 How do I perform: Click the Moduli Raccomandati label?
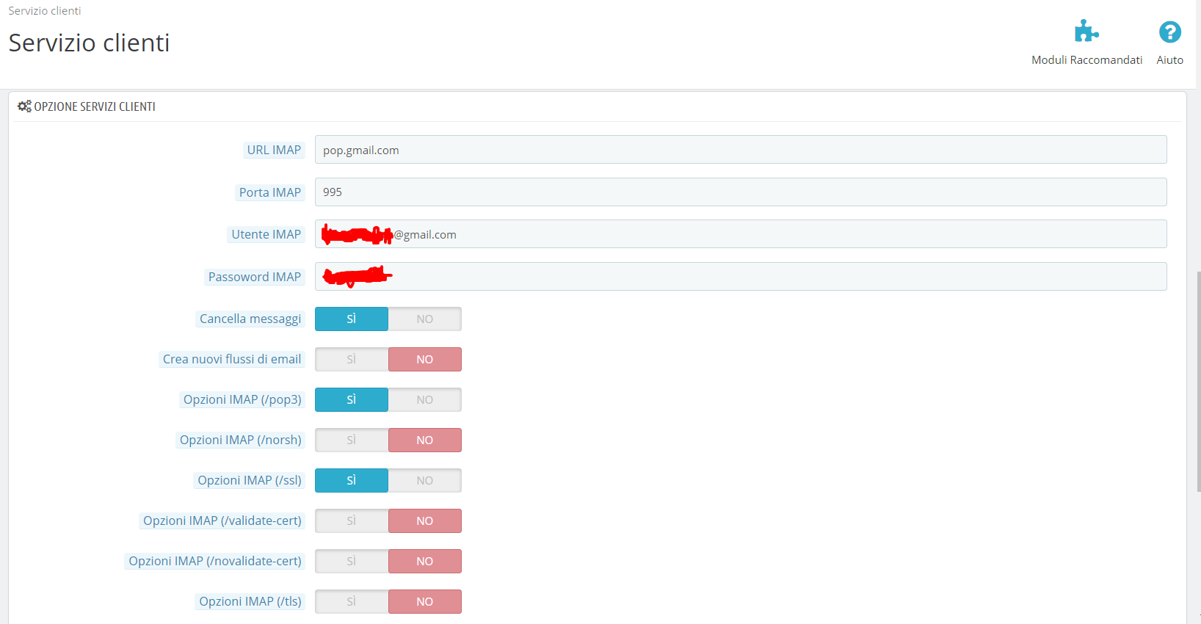[x=1086, y=60]
